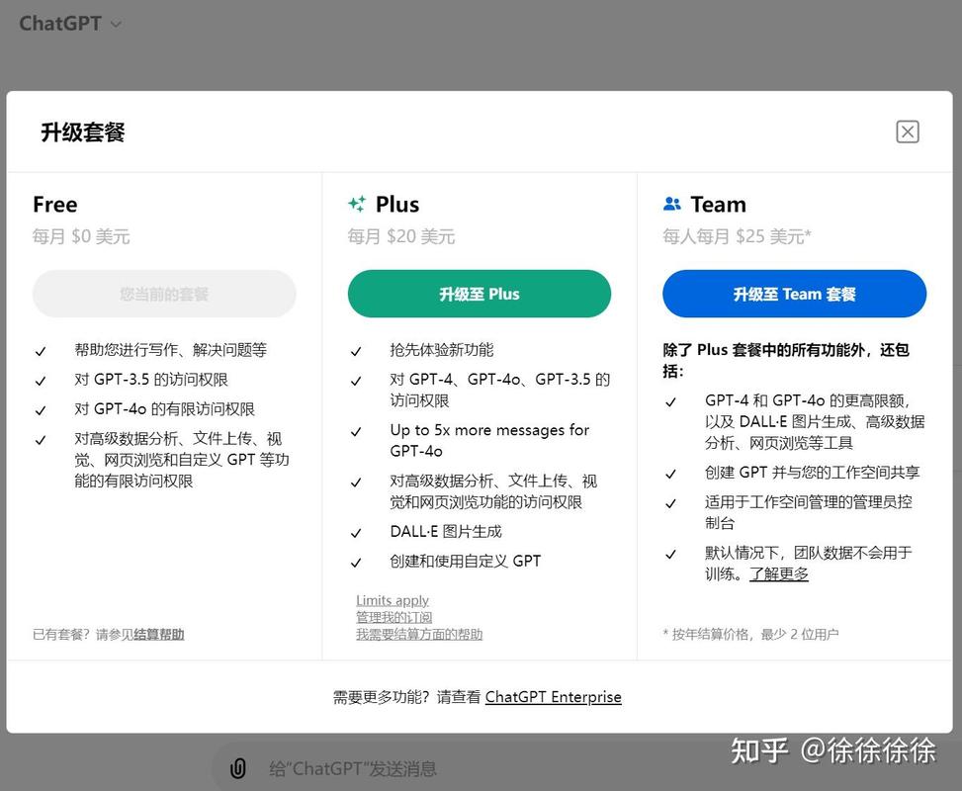The height and width of the screenshot is (791, 962).
Task: Click the paperclip attach file icon
Action: [237, 768]
